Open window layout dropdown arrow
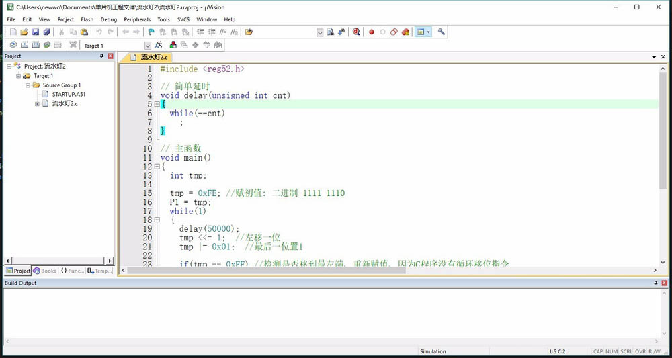Image resolution: width=672 pixels, height=358 pixels. coord(428,32)
